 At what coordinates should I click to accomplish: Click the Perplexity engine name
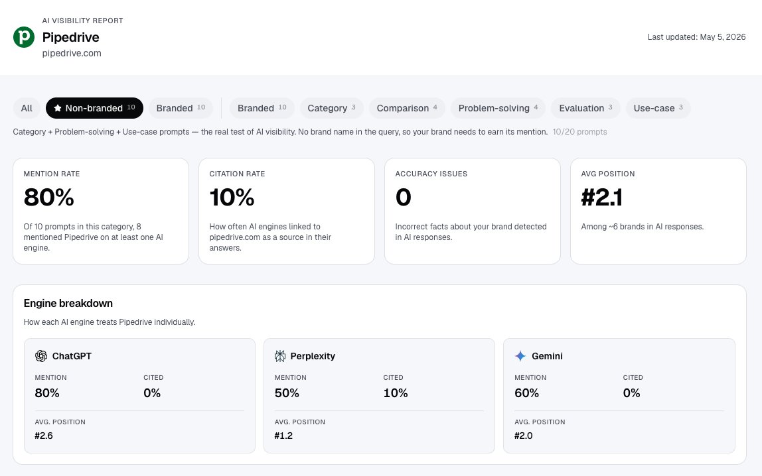313,356
